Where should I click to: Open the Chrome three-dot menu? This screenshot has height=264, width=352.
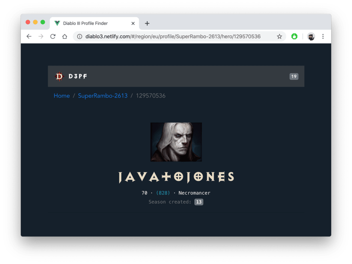tap(323, 36)
